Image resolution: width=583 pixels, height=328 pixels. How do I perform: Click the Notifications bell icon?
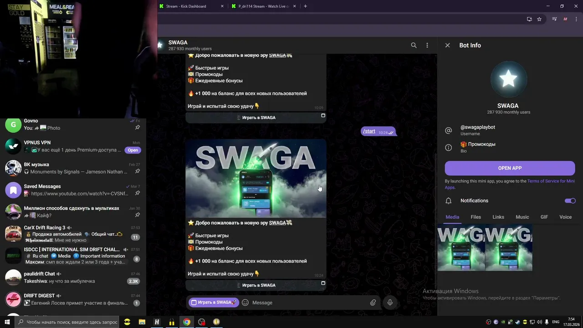(x=448, y=201)
